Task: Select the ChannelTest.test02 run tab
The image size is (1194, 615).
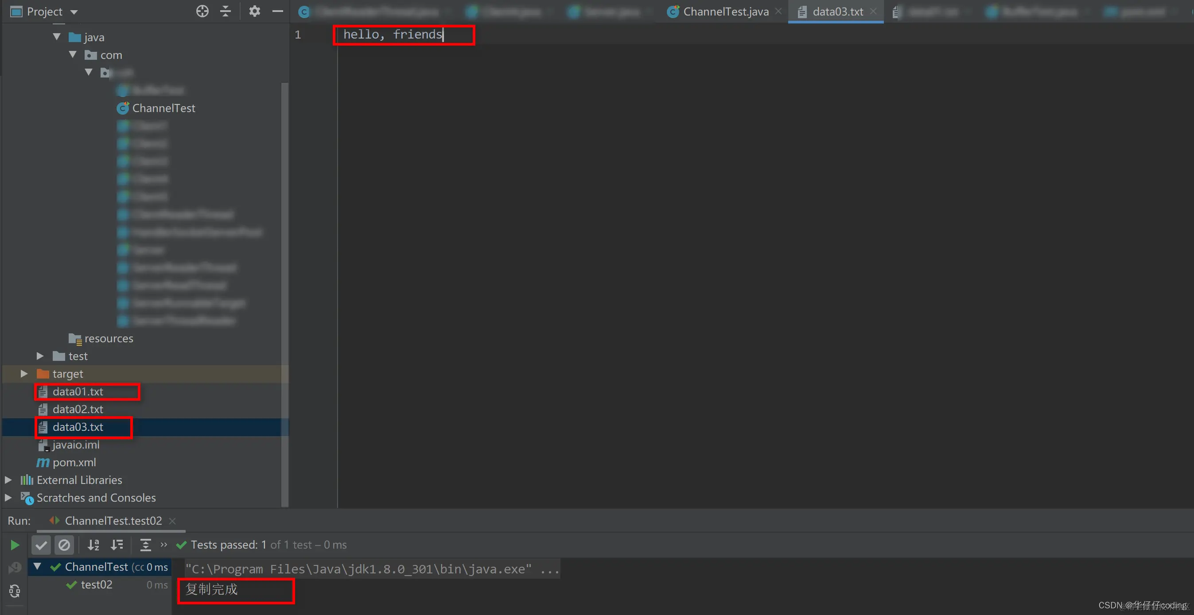Action: point(113,521)
